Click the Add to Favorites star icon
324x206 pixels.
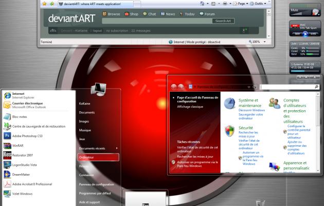52,4
